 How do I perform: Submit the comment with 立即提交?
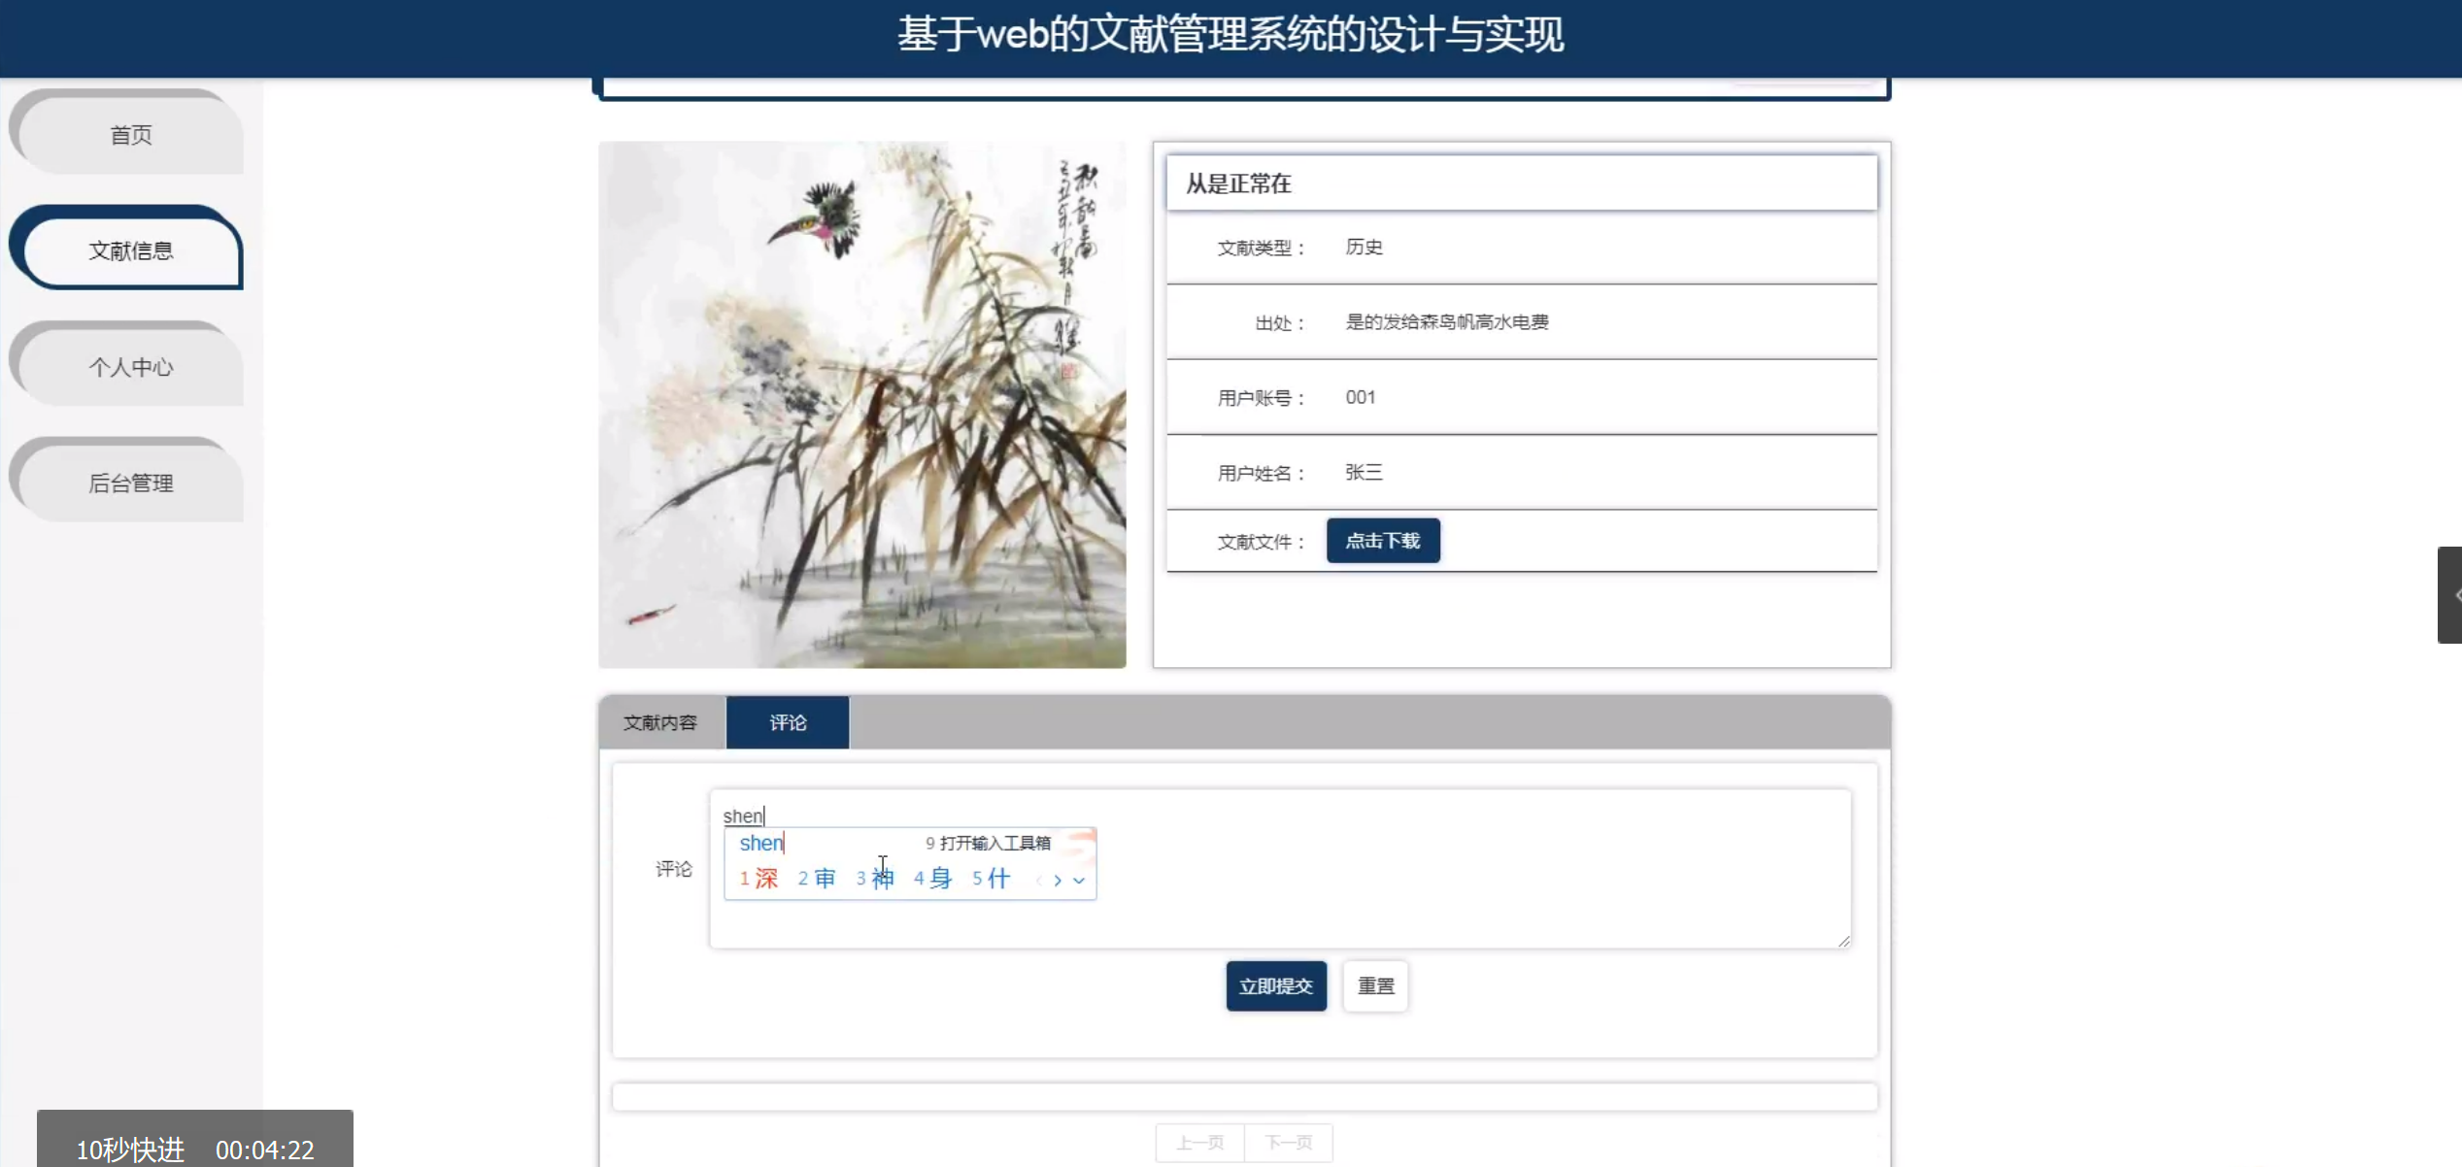(x=1276, y=985)
